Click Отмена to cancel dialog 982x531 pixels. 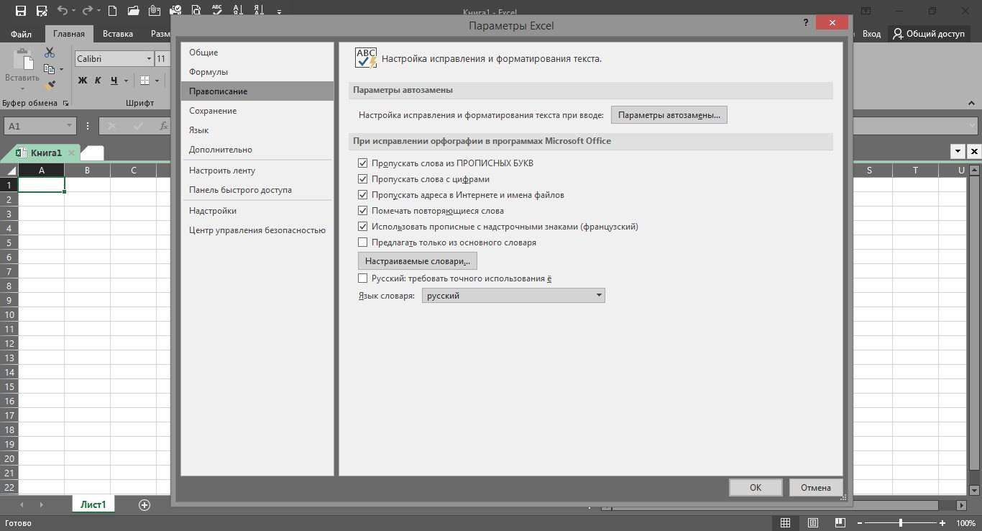816,487
